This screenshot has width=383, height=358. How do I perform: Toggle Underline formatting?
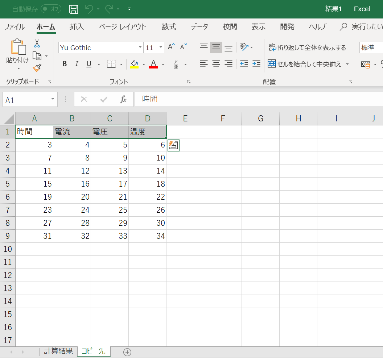(89, 64)
